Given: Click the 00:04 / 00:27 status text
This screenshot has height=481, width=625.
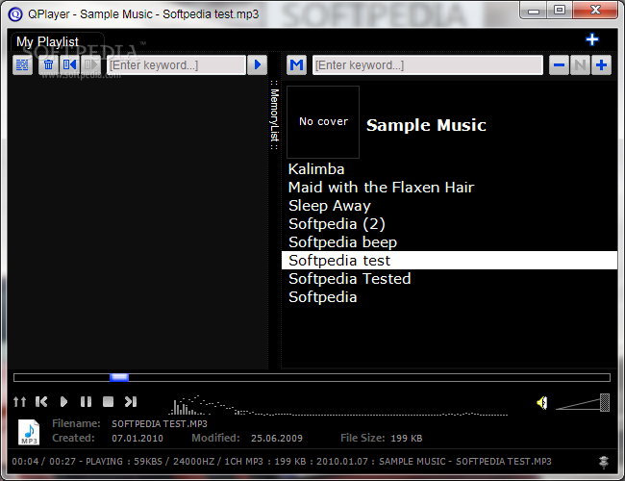Looking at the screenshot, I should pyautogui.click(x=43, y=462).
